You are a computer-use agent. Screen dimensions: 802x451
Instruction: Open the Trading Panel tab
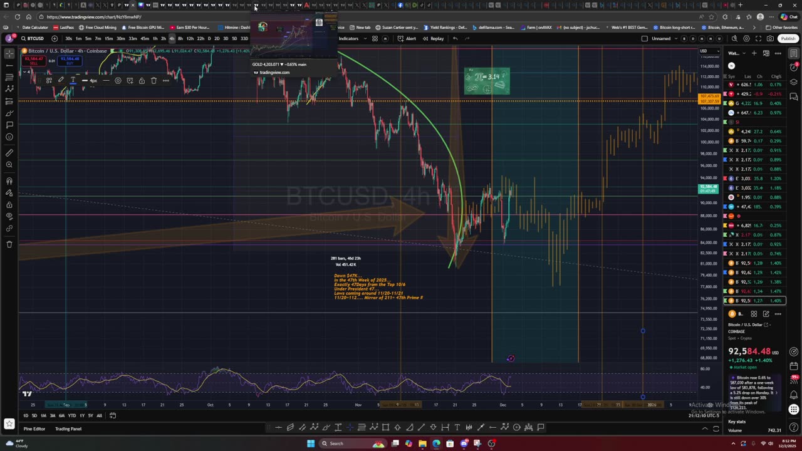[68, 429]
